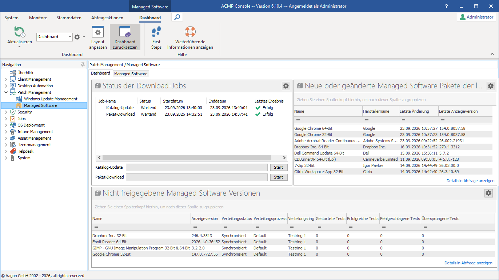Click the Administrator account button
Screen dimensions: 499x280
click(x=477, y=17)
